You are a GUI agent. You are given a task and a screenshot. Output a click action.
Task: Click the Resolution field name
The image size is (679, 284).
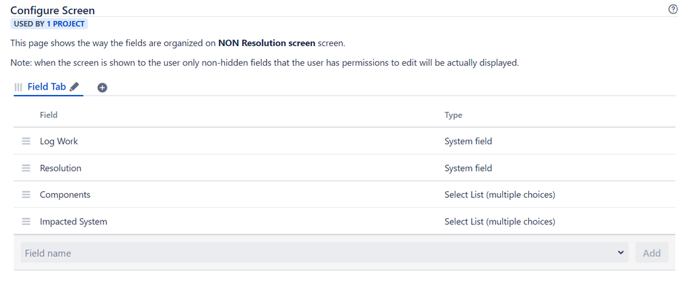click(x=60, y=168)
